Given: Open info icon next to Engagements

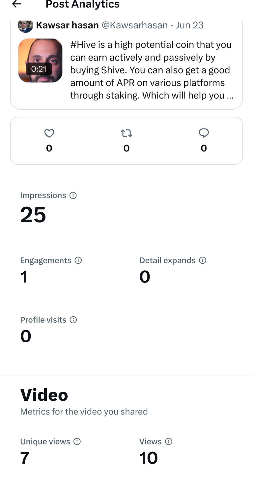Looking at the screenshot, I should 78,260.
